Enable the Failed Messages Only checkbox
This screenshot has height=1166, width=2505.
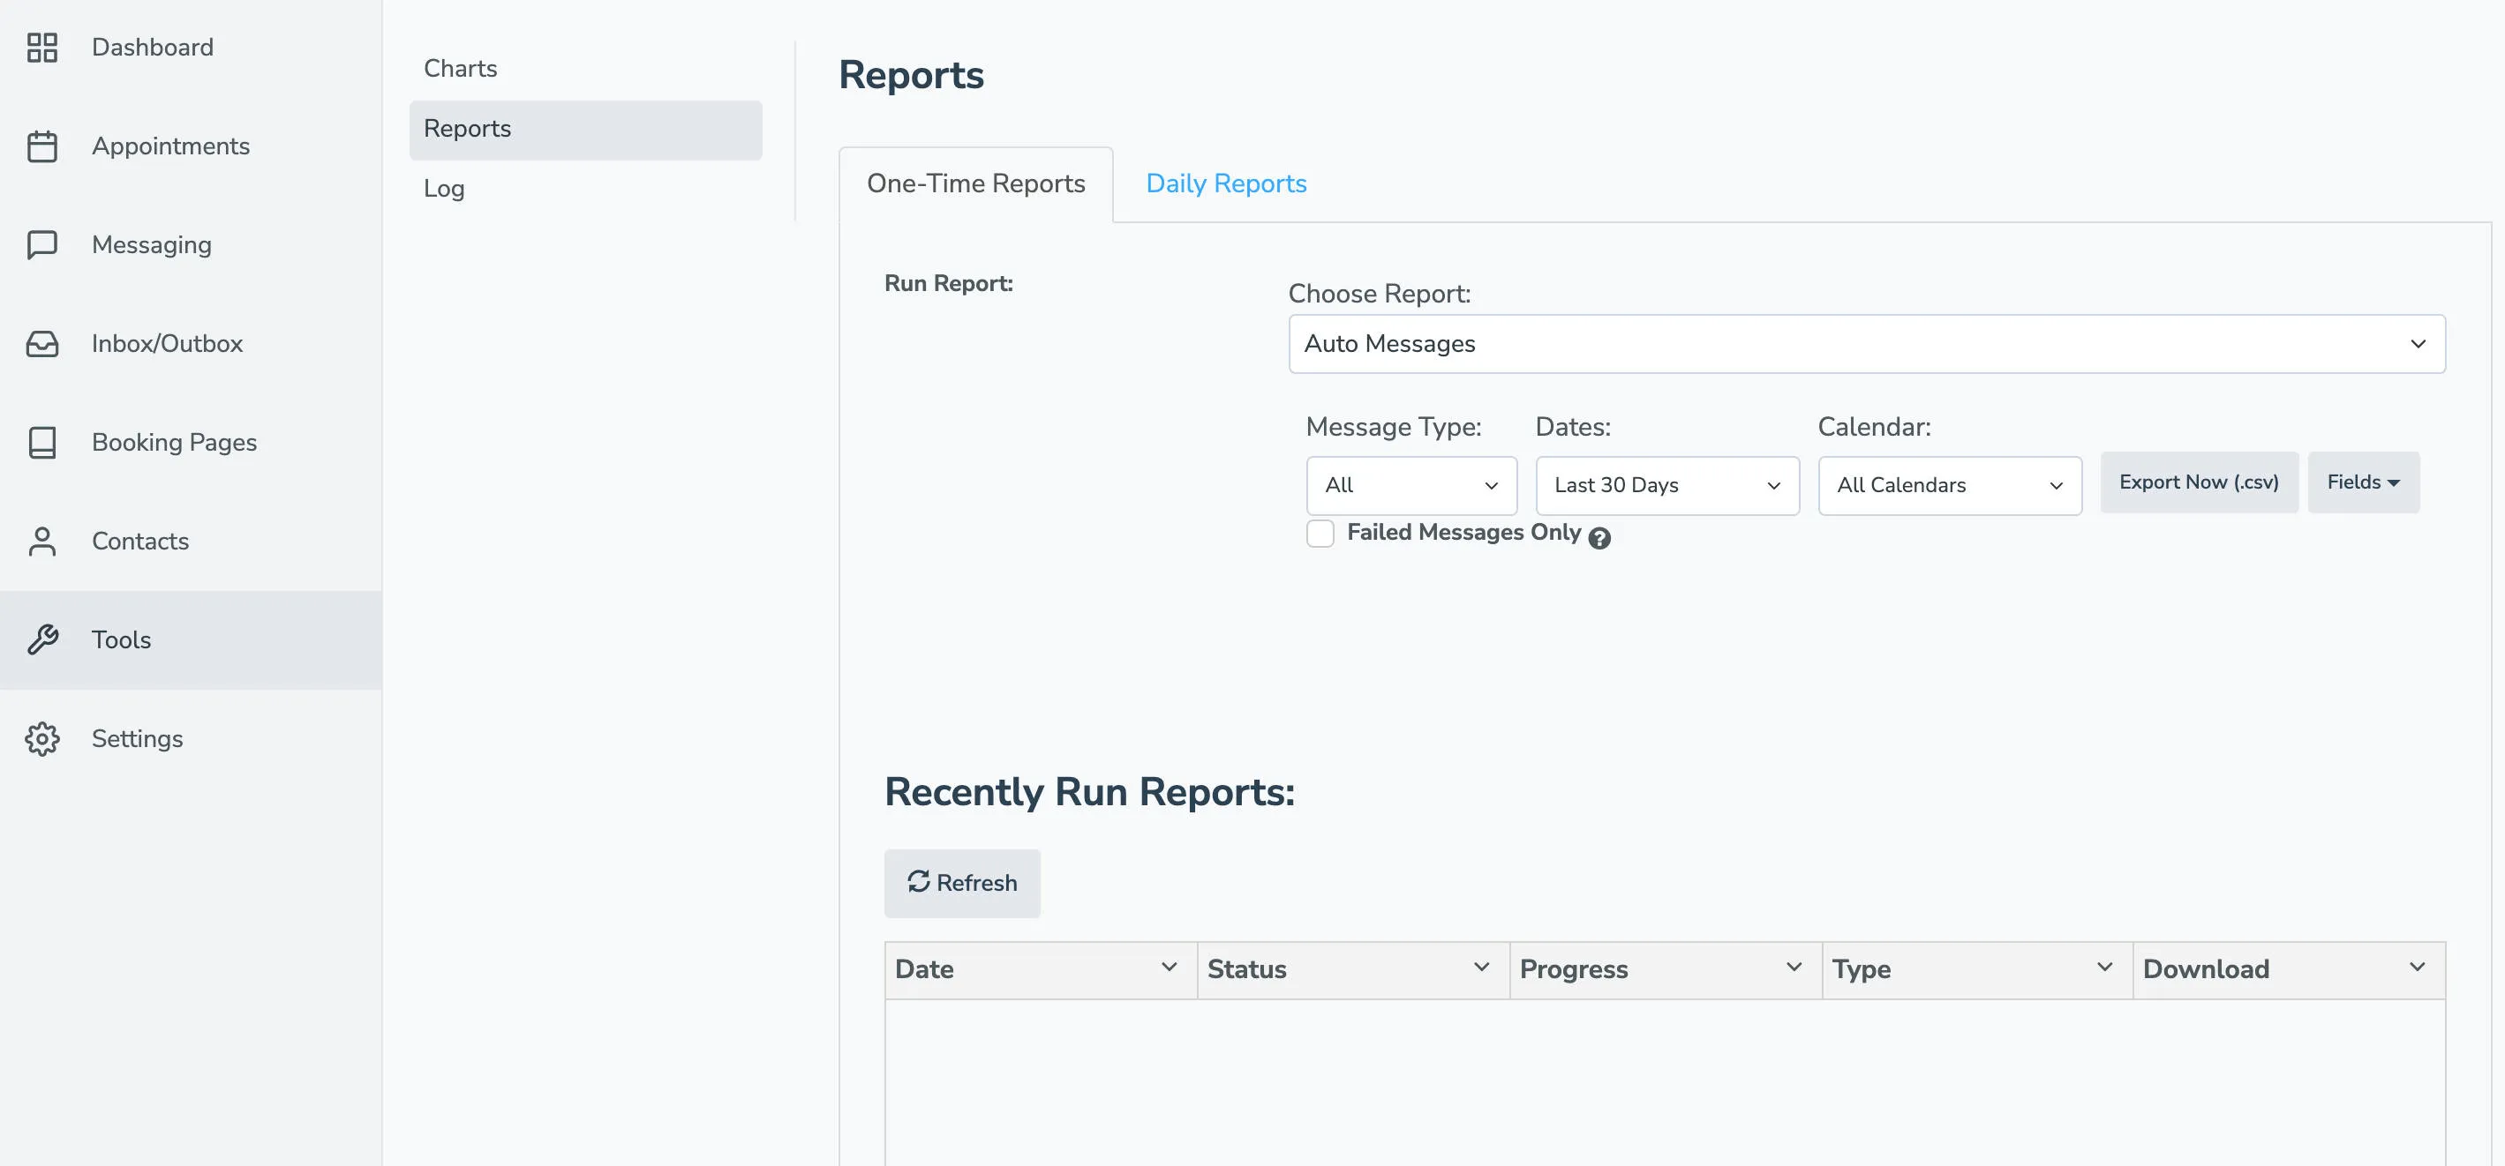pos(1320,533)
